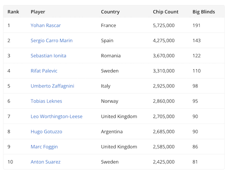229x173 pixels.
Task: Click the Big Blinds column header
Action: tap(204, 12)
